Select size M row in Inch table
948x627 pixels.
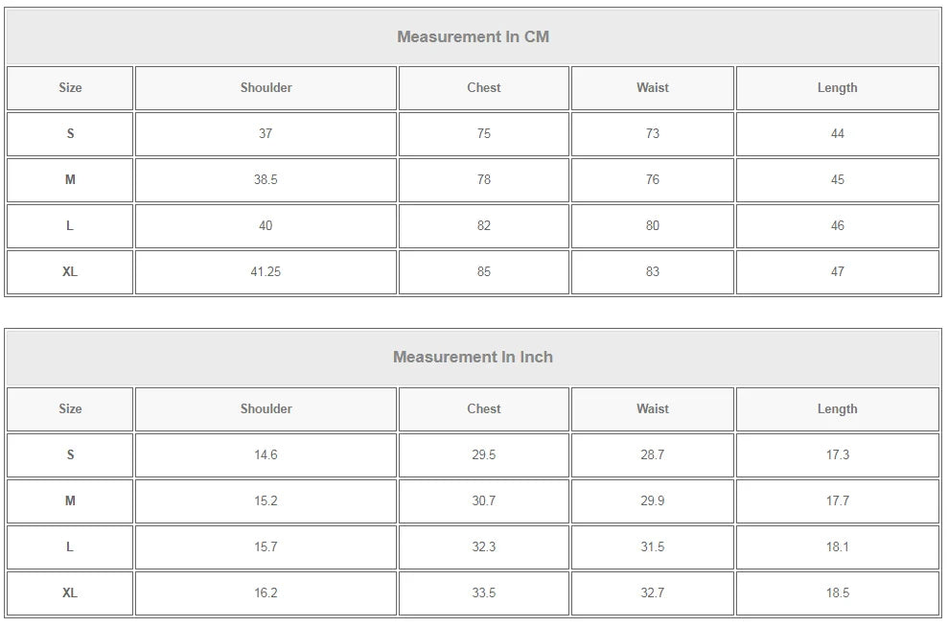[x=473, y=501]
